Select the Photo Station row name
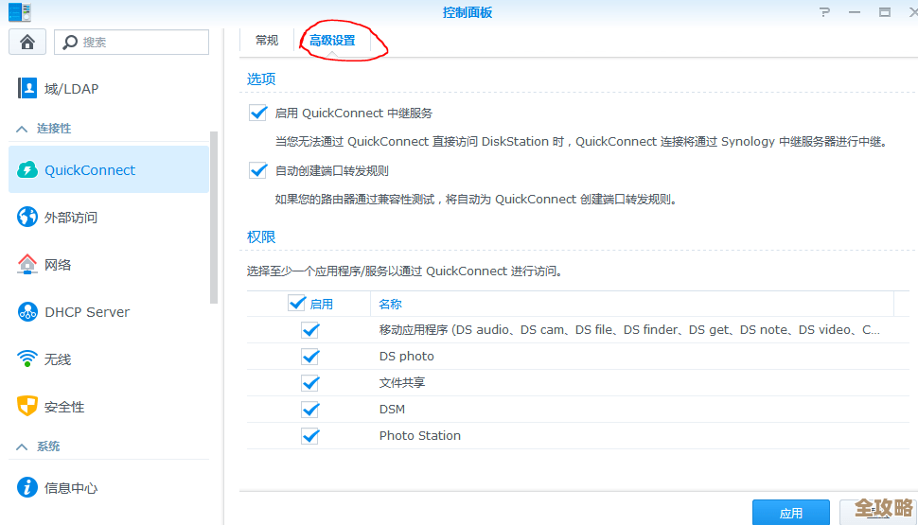The height and width of the screenshot is (525, 918). tap(420, 435)
